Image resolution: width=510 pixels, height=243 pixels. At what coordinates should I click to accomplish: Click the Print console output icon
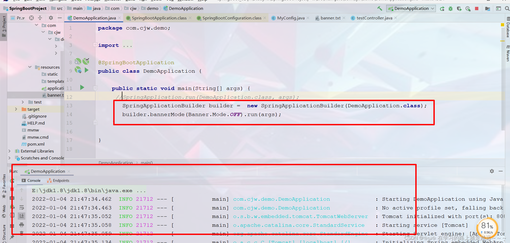22,225
